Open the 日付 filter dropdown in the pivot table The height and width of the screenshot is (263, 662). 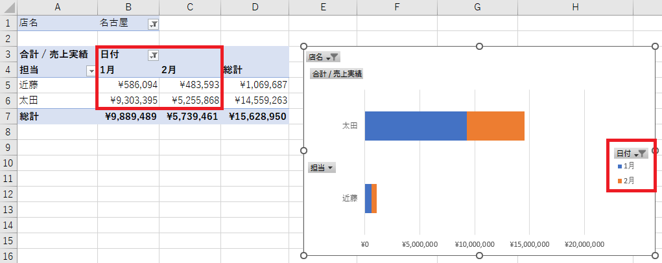[153, 55]
